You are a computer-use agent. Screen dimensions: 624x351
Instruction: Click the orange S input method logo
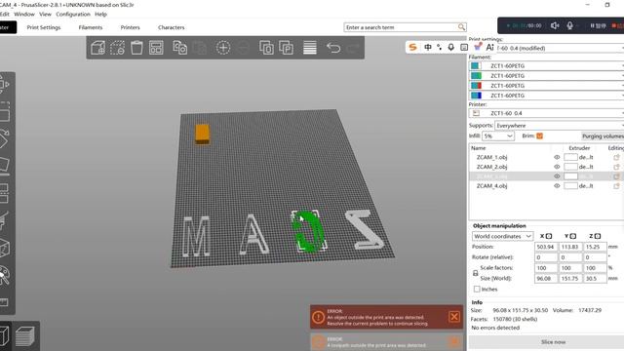413,47
